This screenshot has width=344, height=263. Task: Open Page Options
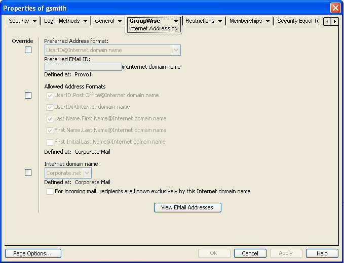point(33,253)
